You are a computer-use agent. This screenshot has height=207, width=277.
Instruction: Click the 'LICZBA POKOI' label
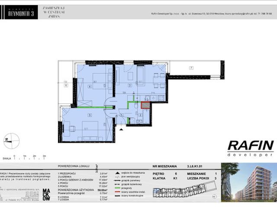(198, 178)
